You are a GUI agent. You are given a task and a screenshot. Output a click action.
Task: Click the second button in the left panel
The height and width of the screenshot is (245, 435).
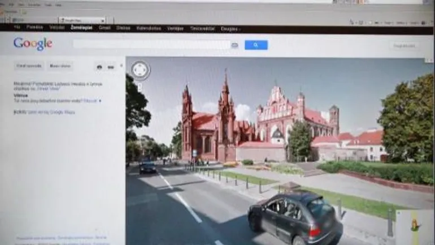(60, 66)
